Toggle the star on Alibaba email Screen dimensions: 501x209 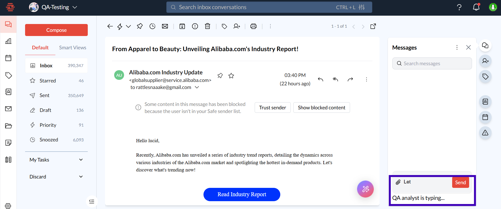tap(231, 76)
